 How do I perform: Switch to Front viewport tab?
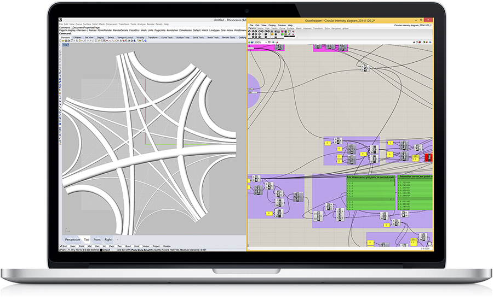point(97,239)
